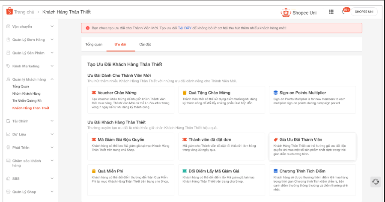
Task: Open the Giá Ưu Đãi Thành Viên title
Action: pyautogui.click(x=301, y=139)
